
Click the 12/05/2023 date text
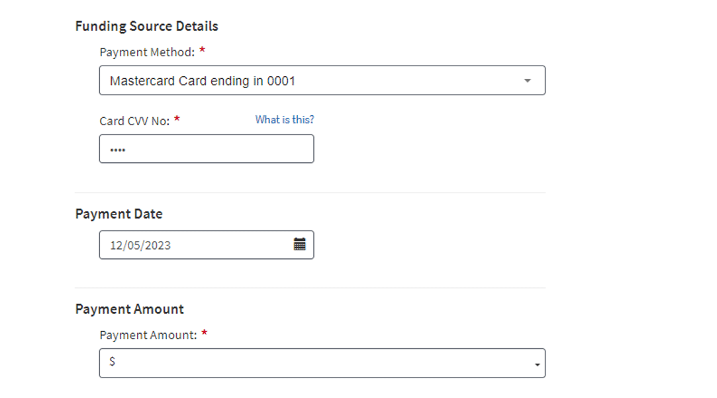point(140,245)
